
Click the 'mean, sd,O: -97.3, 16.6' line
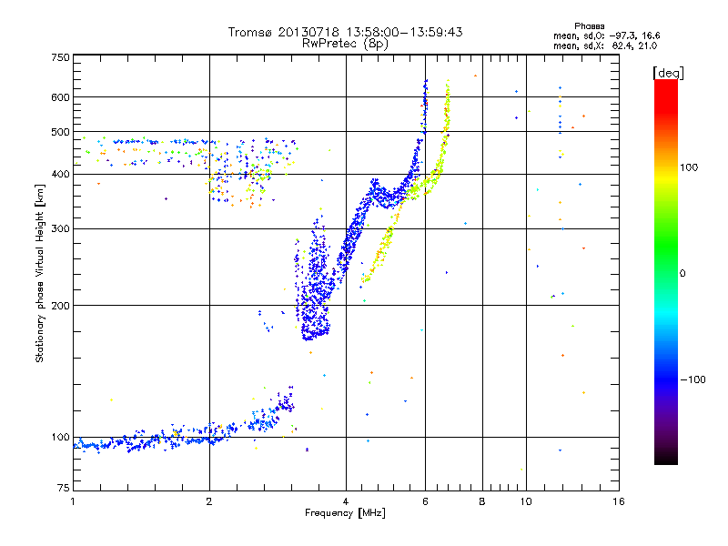pyautogui.click(x=606, y=35)
